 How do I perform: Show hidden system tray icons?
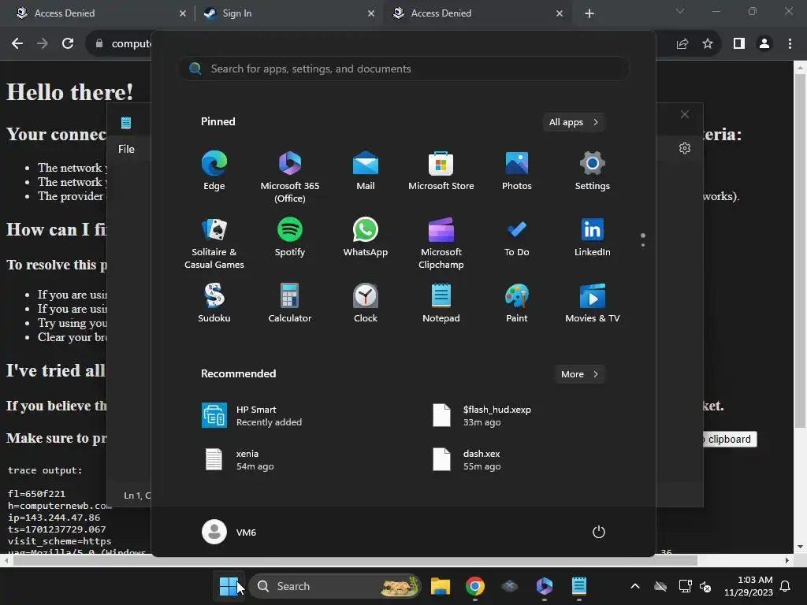pos(635,586)
